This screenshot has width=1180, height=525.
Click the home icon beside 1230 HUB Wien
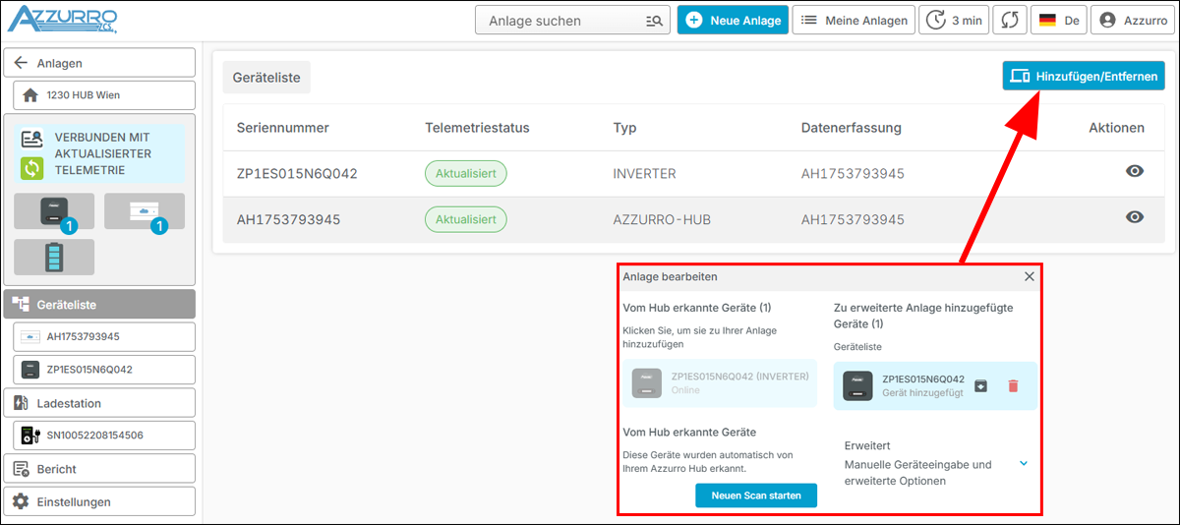point(29,95)
